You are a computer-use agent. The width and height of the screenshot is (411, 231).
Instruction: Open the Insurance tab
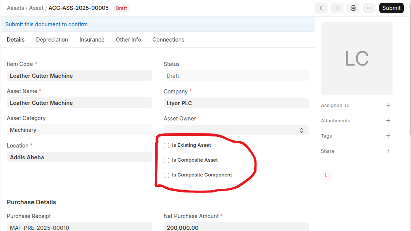[x=92, y=40]
